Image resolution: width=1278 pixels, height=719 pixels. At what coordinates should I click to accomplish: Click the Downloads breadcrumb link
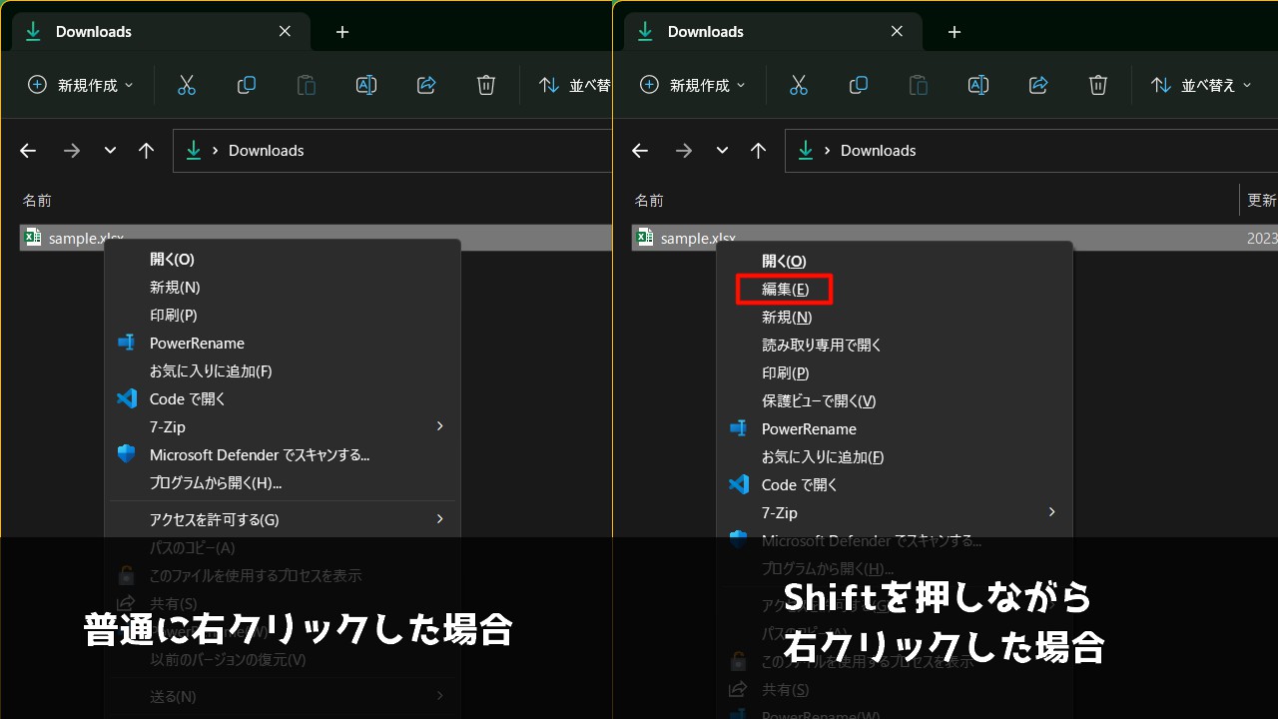point(266,150)
